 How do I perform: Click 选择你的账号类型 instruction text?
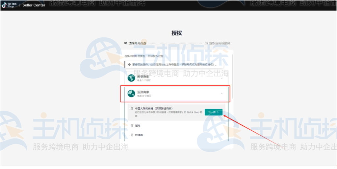tap(144, 56)
